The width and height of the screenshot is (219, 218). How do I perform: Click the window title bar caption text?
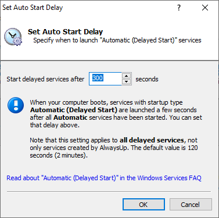33,8
